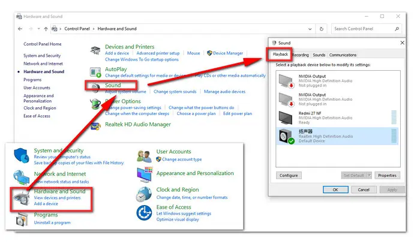Click Edit power plan link
Image resolution: width=420 pixels, height=244 pixels.
point(238,113)
